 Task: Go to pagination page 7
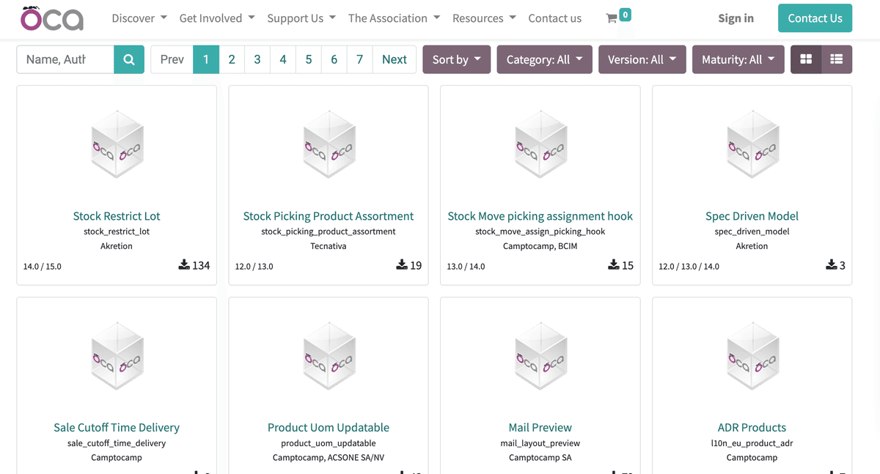click(x=360, y=59)
